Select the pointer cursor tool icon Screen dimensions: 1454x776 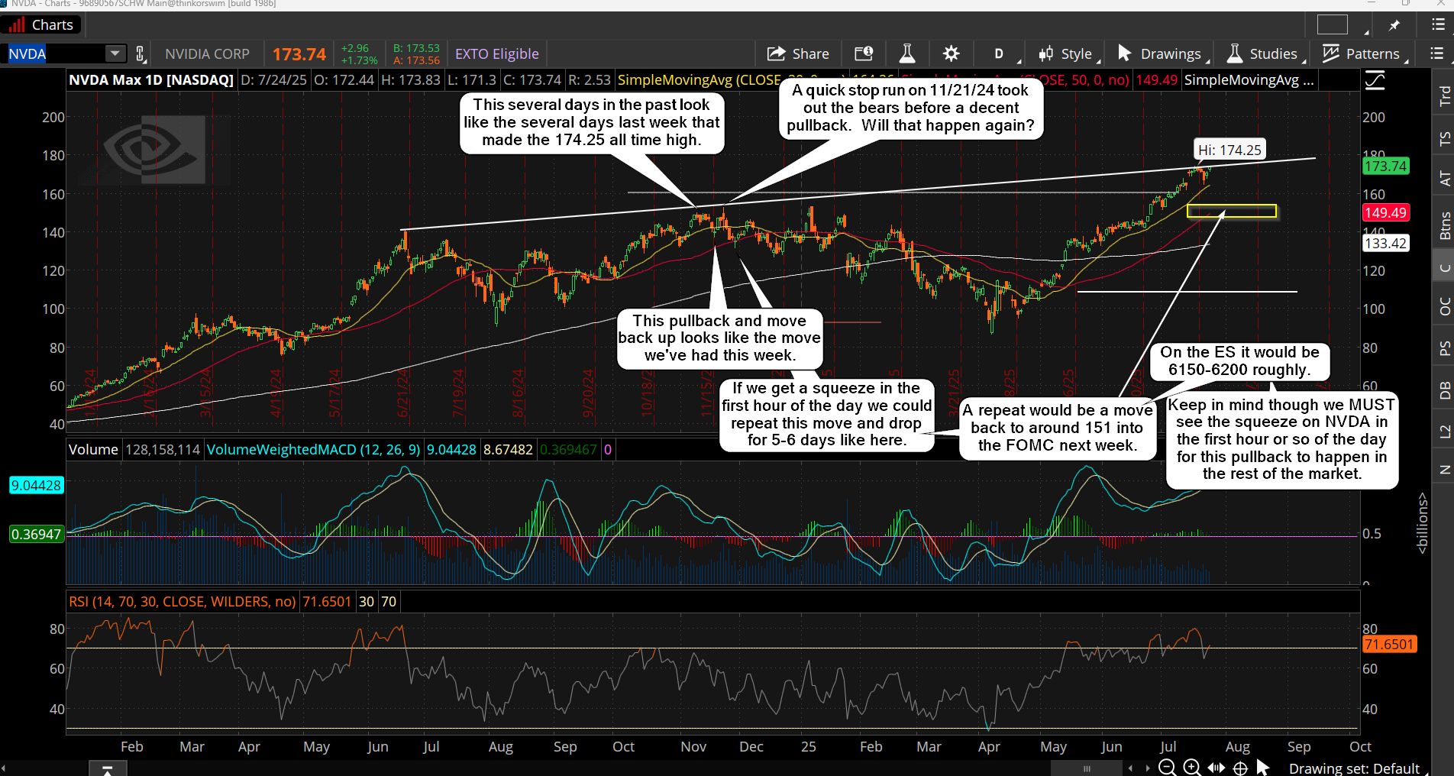coord(1263,768)
